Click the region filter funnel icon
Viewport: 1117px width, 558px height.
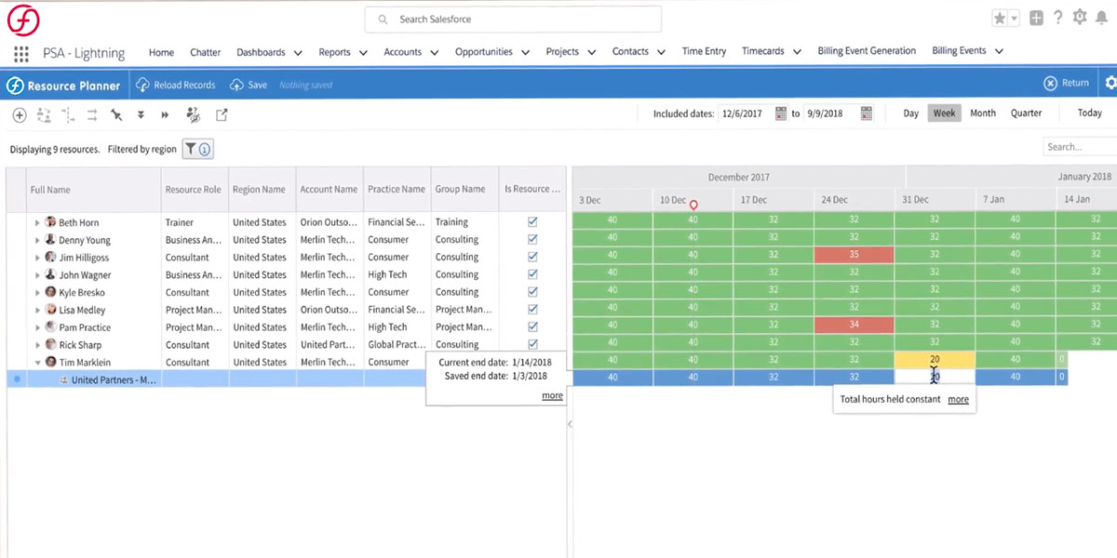click(190, 149)
